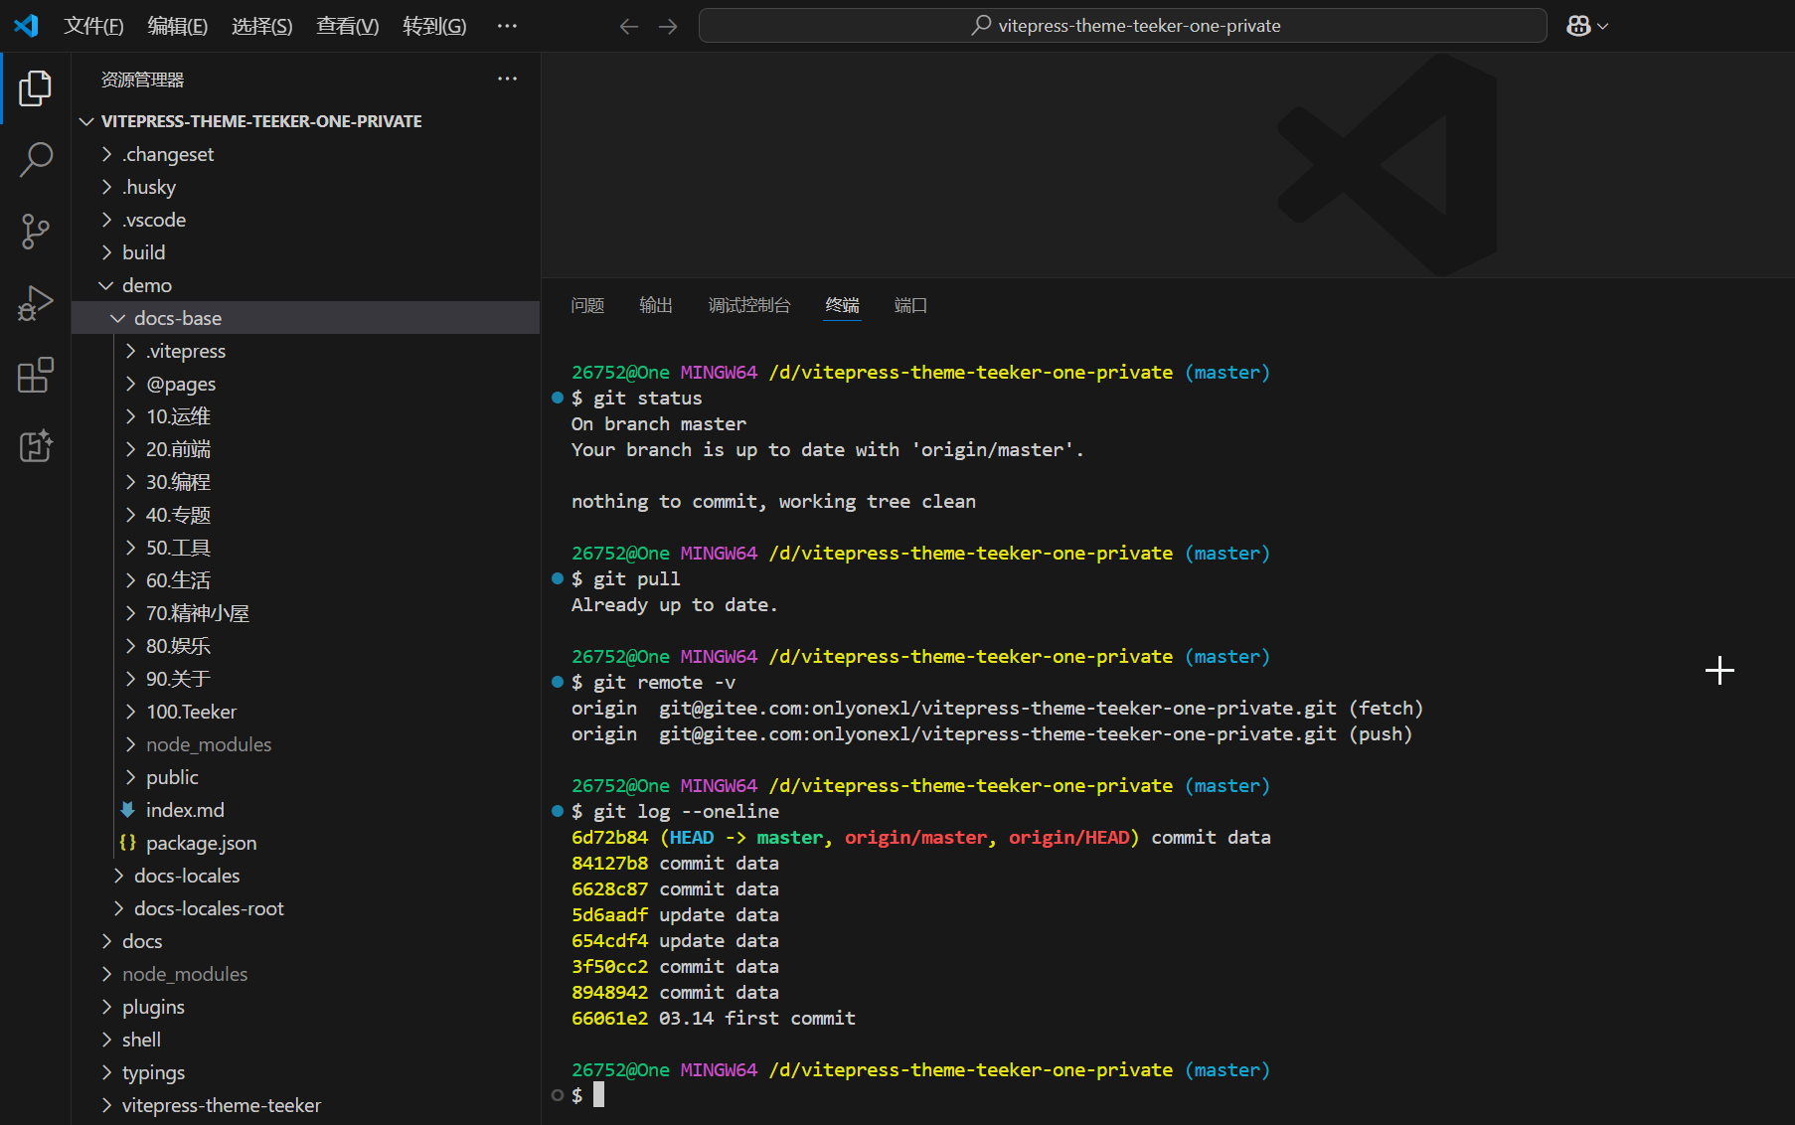1795x1125 pixels.
Task: Expand the .changeset folder
Action: (306, 154)
